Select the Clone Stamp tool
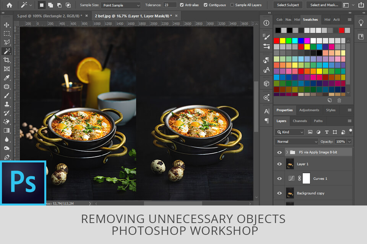The image size is (367, 244). click(7, 105)
